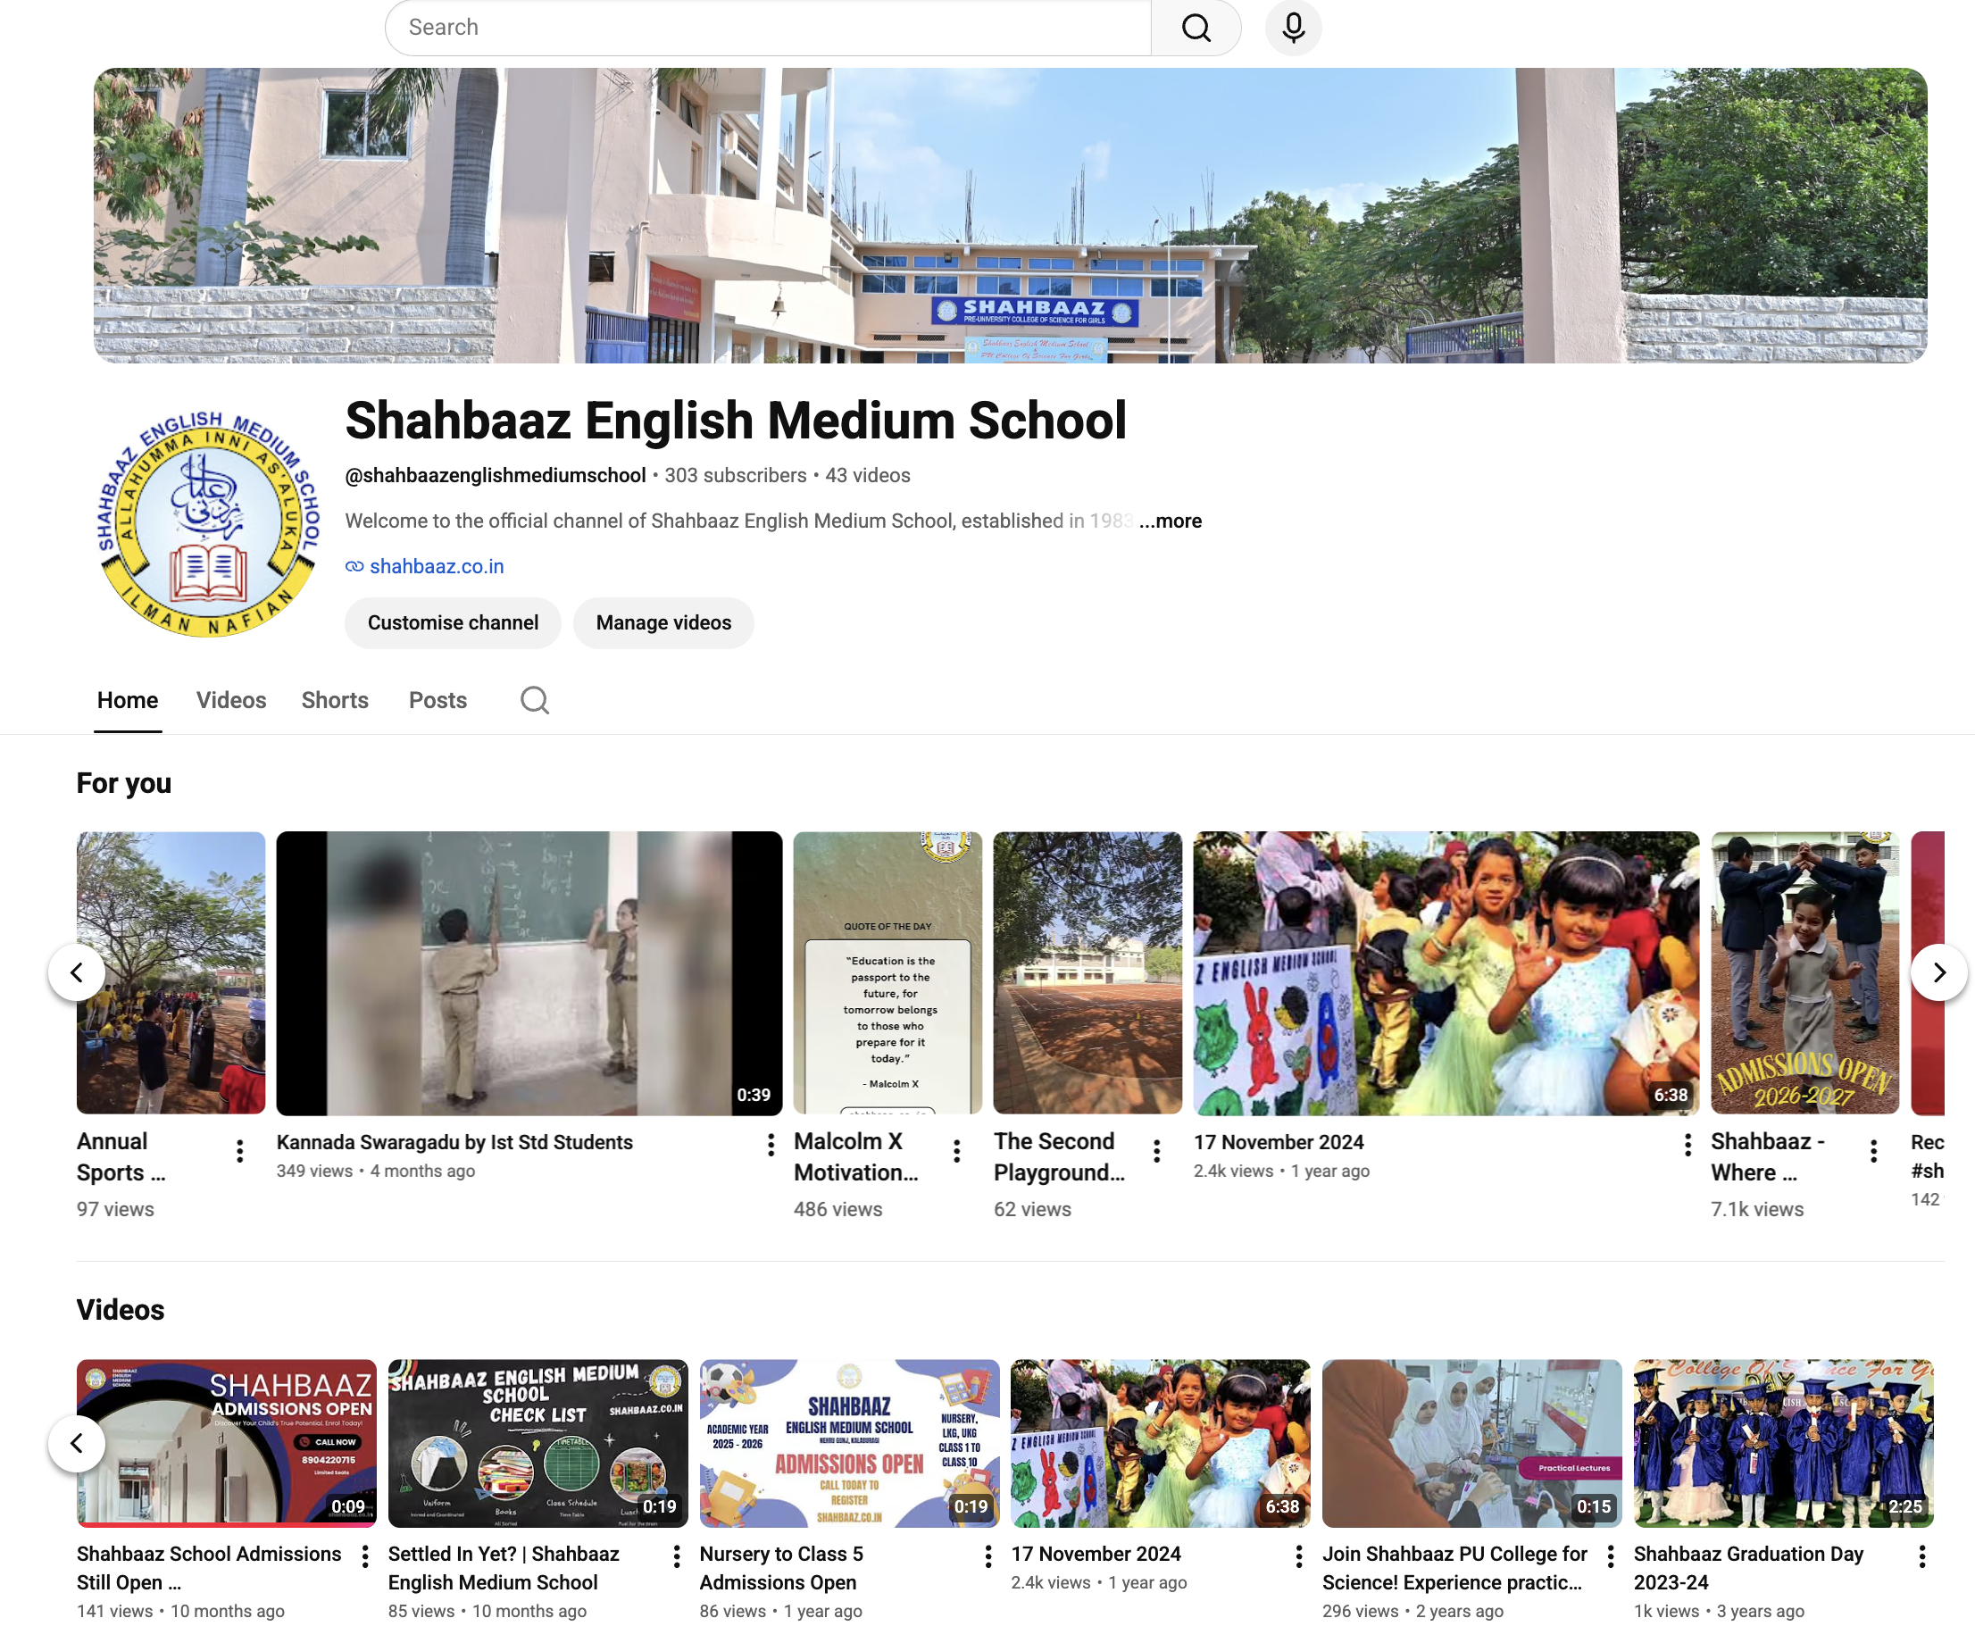Screen dimensions: 1975x1643
Task: Play 17 November 2024 thumbnail in For you
Action: point(1446,972)
